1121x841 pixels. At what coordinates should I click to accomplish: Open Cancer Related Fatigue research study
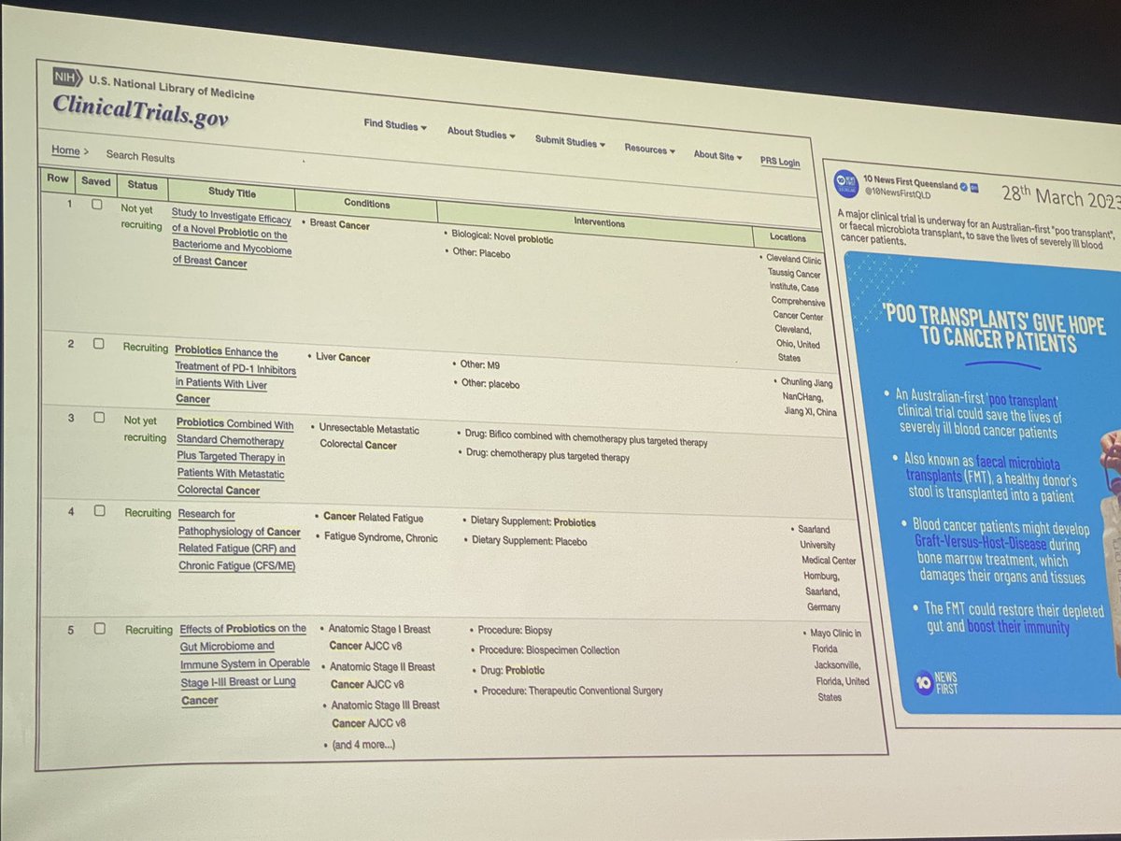[x=240, y=539]
